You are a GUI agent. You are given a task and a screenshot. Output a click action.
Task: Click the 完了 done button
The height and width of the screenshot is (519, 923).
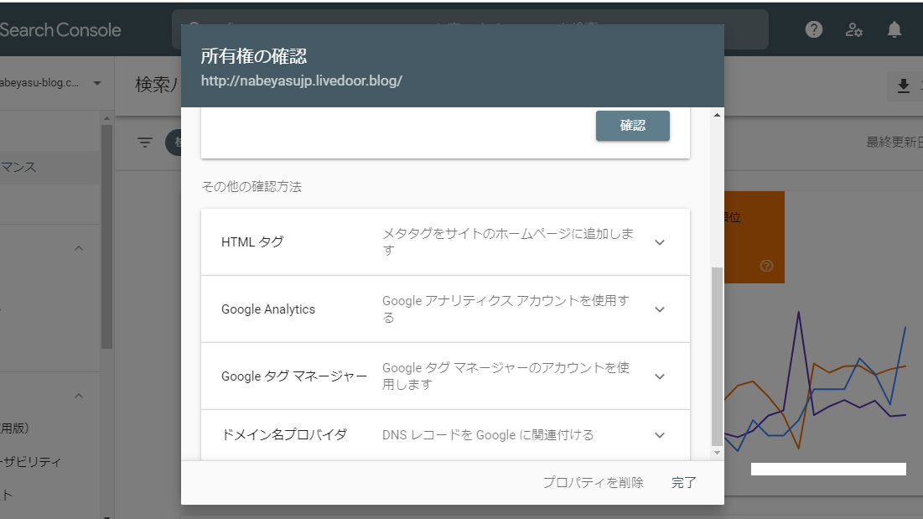684,482
